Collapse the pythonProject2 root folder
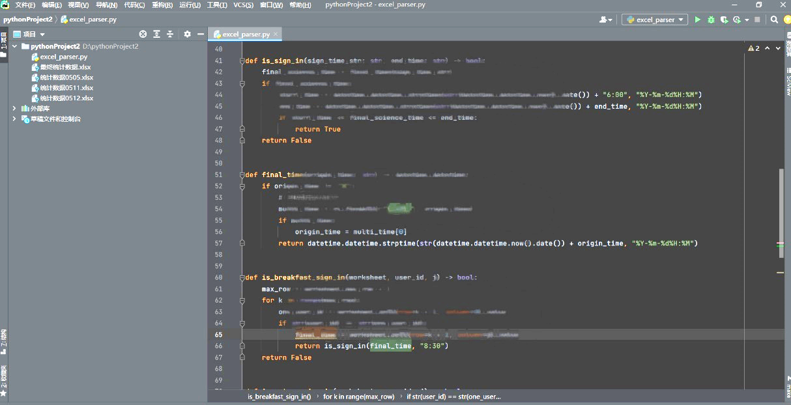Screen dimensions: 791x405 pos(15,47)
